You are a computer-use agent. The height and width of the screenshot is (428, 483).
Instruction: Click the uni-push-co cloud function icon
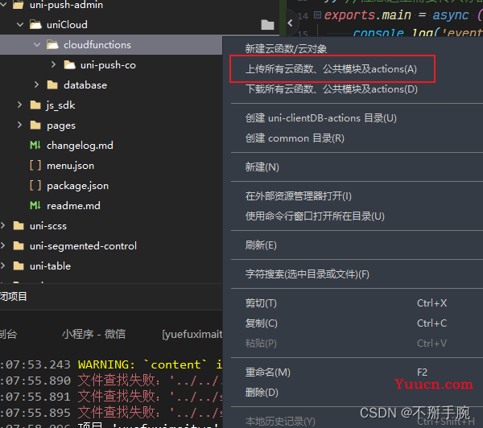pos(69,64)
